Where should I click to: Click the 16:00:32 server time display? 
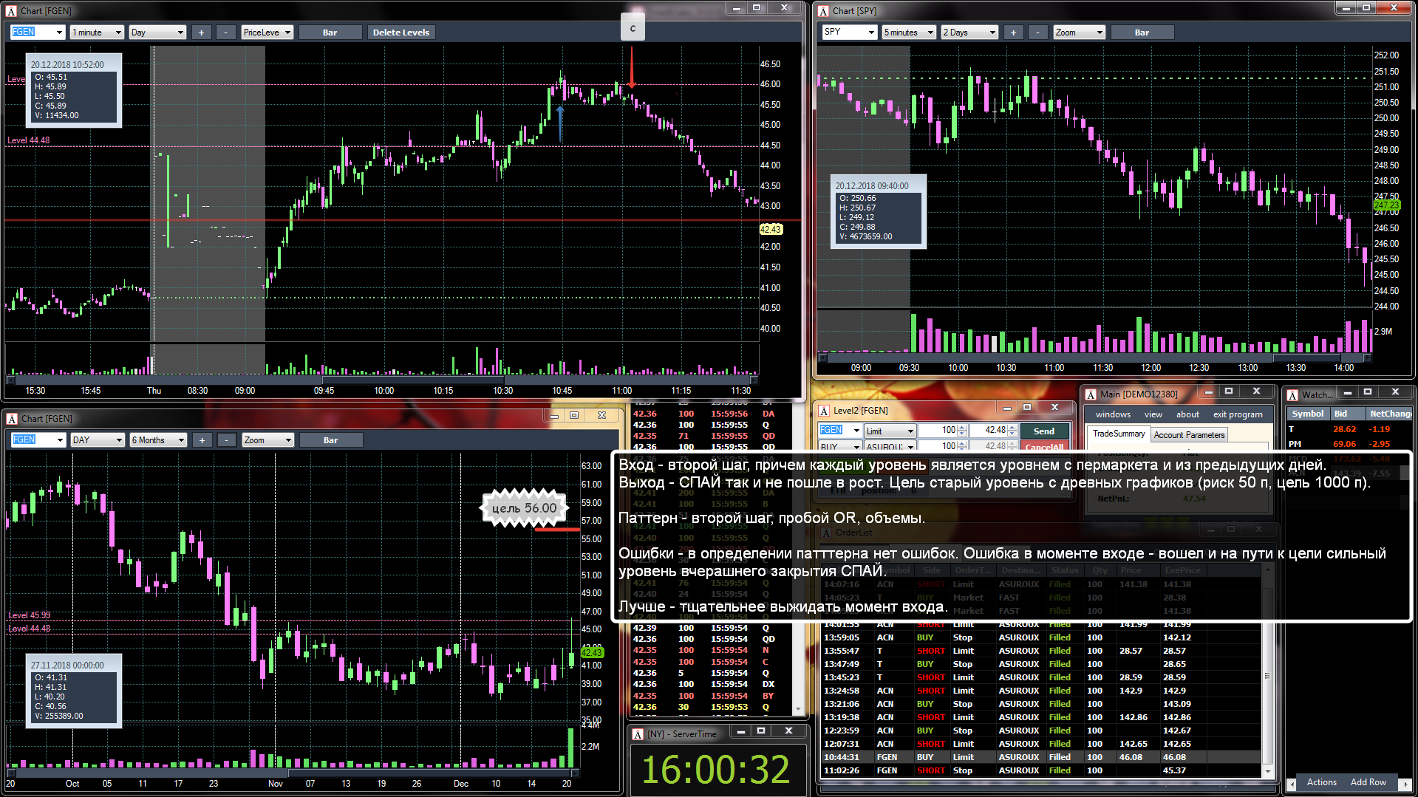[715, 769]
